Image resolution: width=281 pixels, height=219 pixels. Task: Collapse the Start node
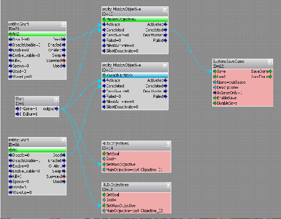pyautogui.click(x=56, y=99)
